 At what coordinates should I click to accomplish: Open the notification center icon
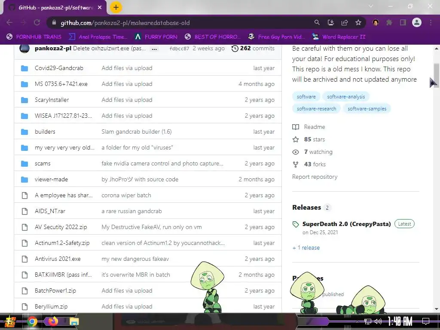426,321
